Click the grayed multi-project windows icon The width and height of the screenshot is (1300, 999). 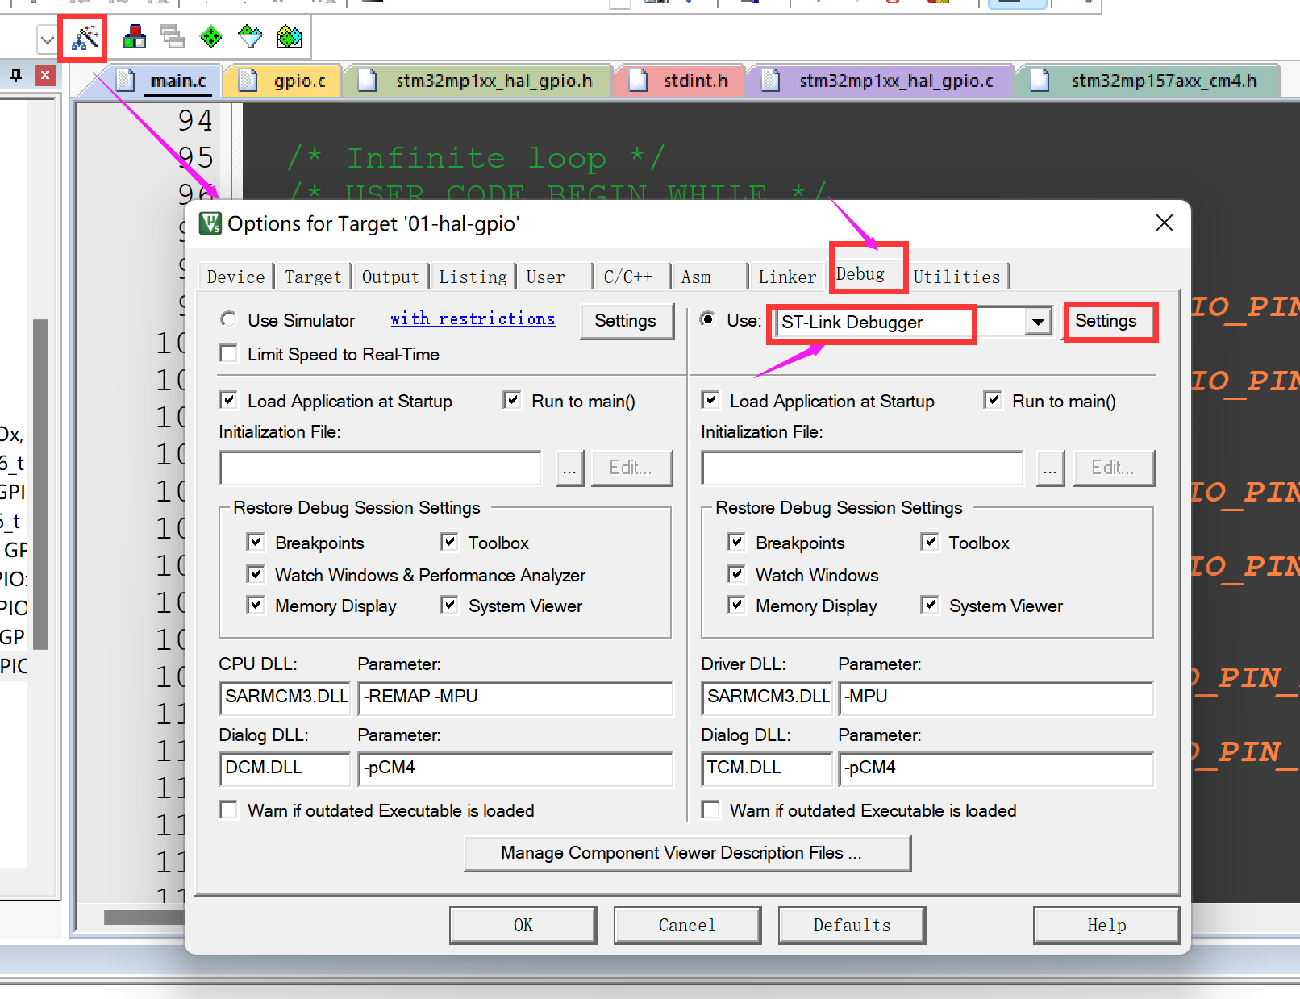172,37
